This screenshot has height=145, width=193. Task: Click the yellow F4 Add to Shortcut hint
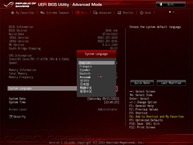[x=157, y=117]
